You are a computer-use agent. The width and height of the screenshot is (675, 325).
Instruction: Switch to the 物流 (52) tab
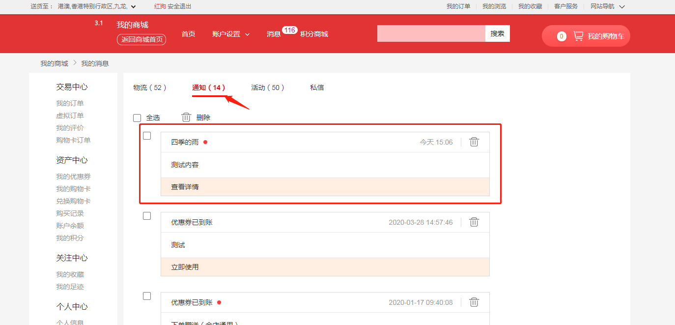point(150,88)
